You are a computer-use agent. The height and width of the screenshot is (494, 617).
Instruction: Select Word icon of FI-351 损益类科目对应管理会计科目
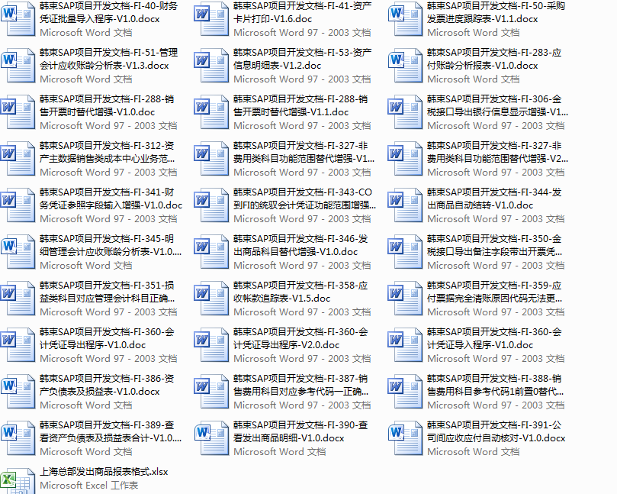[18, 298]
